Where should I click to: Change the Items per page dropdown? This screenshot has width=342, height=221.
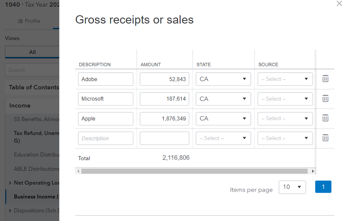[292, 187]
